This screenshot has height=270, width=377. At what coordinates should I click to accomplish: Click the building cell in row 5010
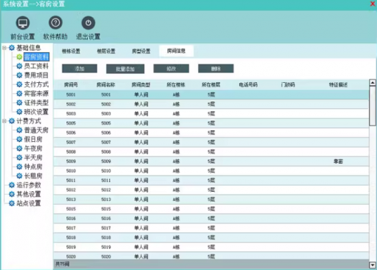[x=176, y=171]
